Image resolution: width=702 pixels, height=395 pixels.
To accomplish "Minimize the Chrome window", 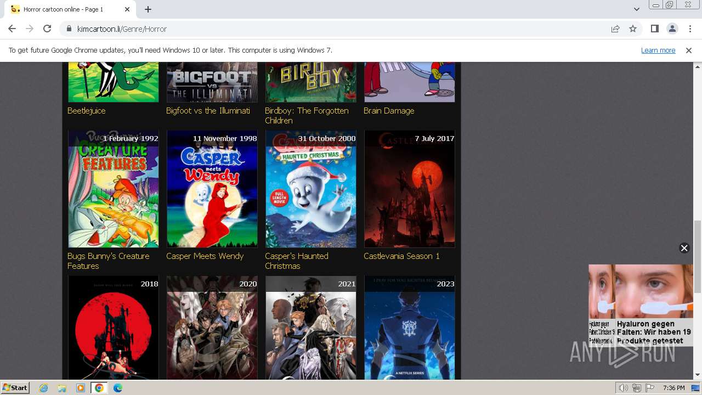I will point(656,5).
